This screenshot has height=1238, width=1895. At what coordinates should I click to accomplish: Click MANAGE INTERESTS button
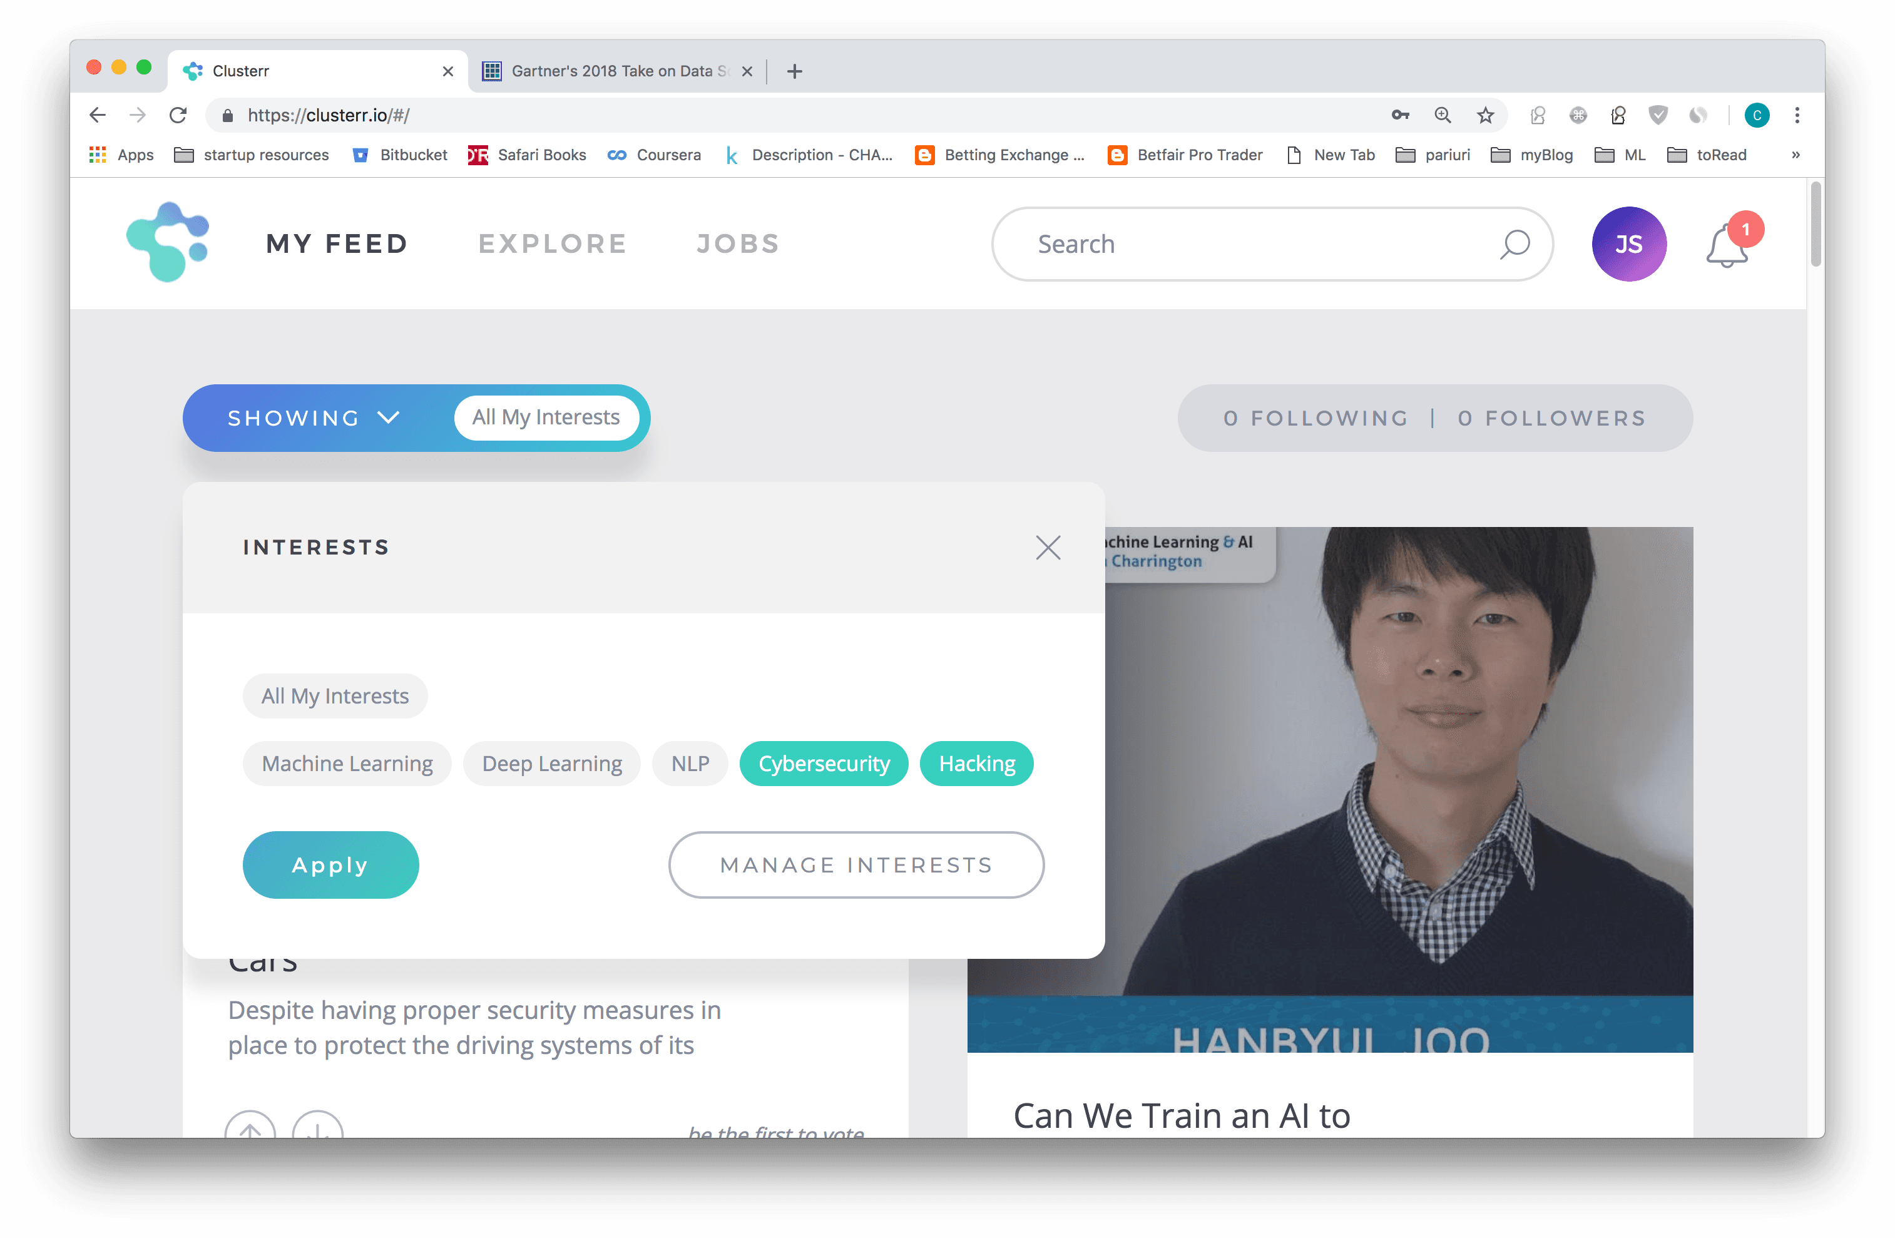click(856, 864)
